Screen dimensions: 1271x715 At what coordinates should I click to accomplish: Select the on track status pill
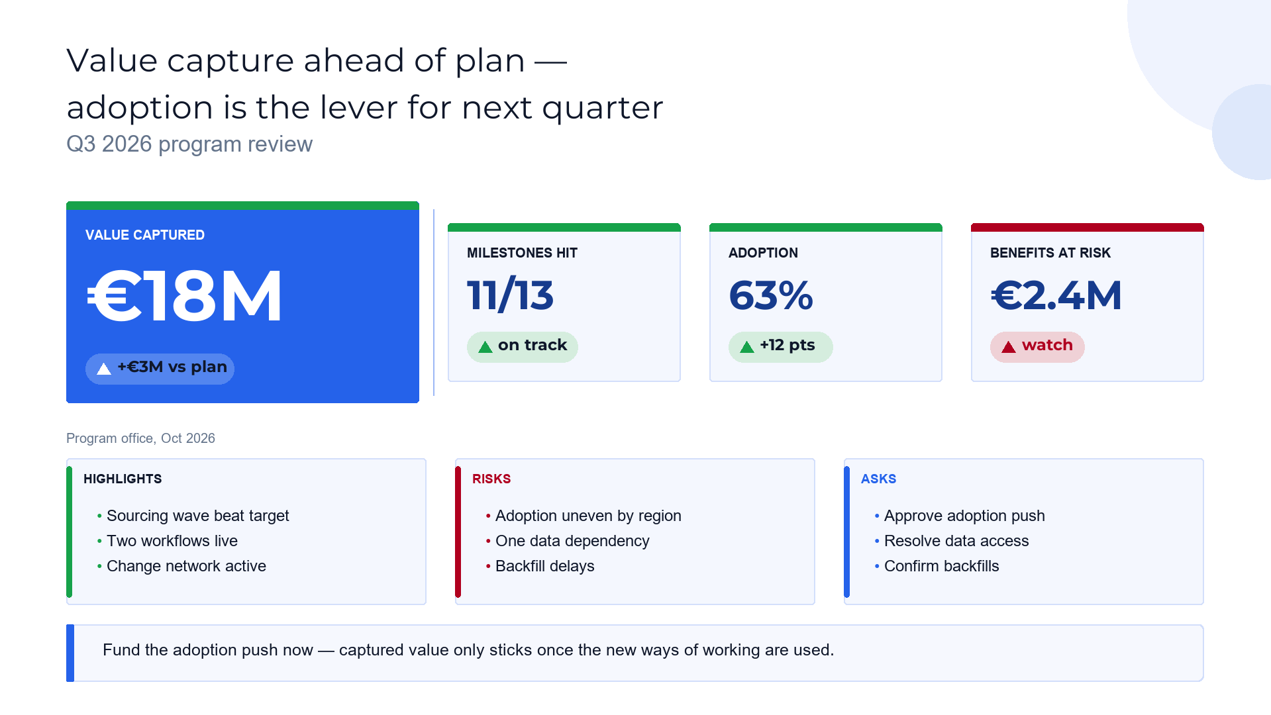tap(523, 347)
